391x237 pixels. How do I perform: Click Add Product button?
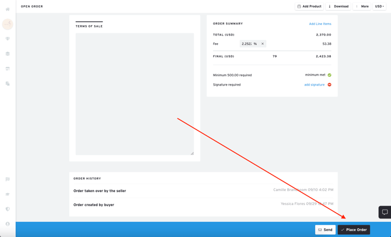(x=309, y=6)
